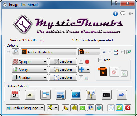Toggle checkbox next to the colored grid icon
The image size is (137, 116).
click(110, 52)
